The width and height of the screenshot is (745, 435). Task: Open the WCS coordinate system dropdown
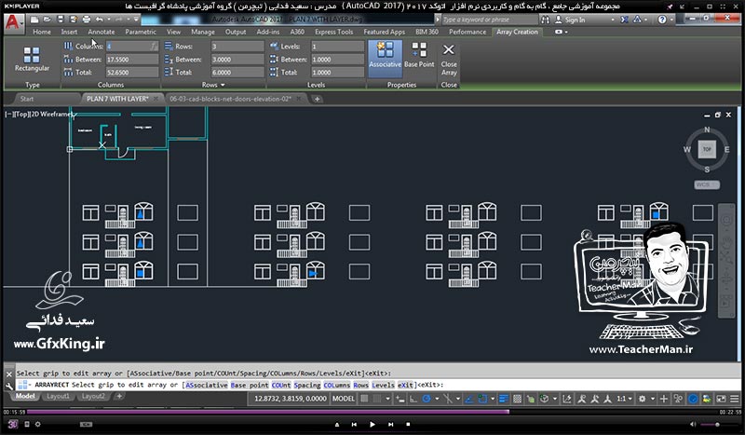coord(707,184)
